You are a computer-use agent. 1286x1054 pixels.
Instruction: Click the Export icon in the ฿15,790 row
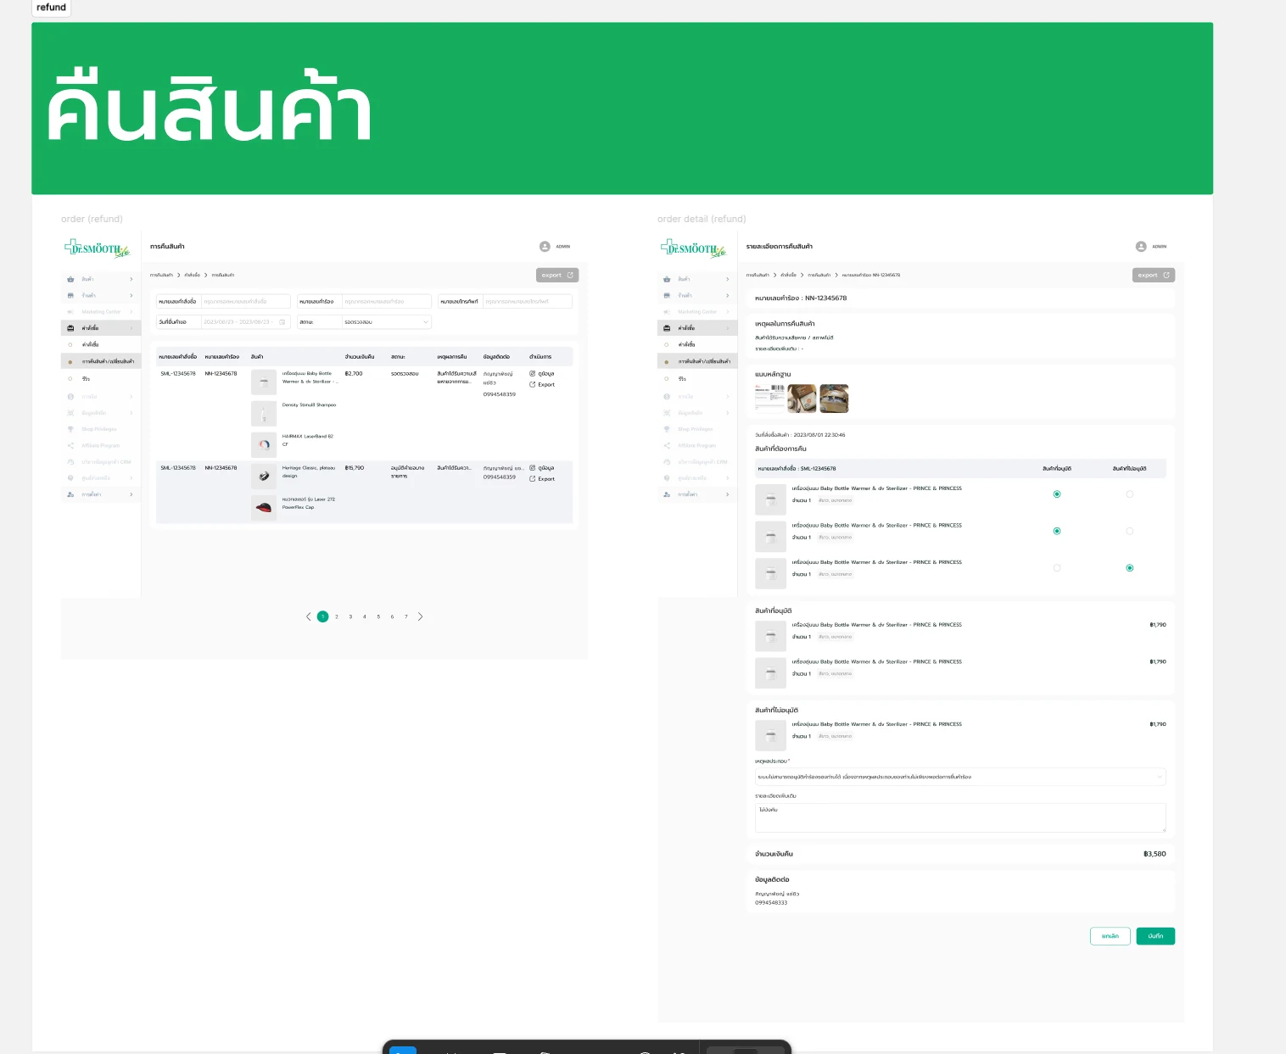(533, 479)
